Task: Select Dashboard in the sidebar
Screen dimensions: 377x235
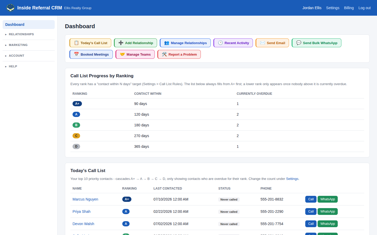Action: coord(29,25)
